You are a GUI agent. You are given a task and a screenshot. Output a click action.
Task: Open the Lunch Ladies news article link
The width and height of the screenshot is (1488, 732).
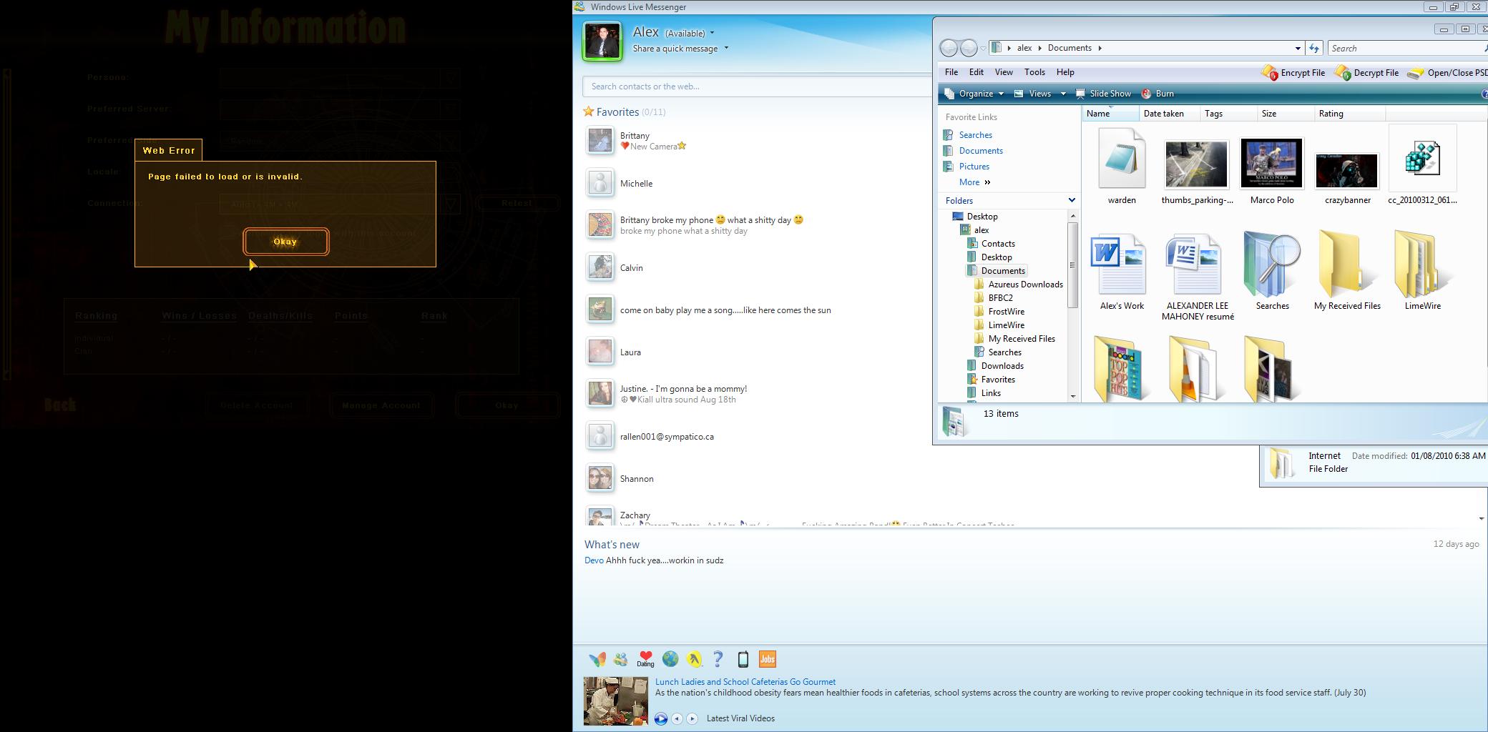(x=745, y=682)
